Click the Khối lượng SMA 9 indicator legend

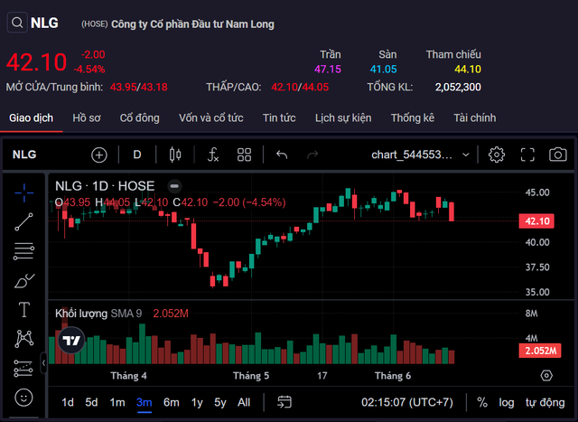click(x=98, y=314)
